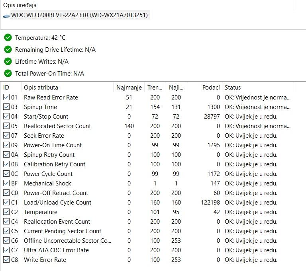Click the Seek Error Rate attribute name
Image resolution: width=306 pixels, height=271 pixels.
[x=44, y=135]
